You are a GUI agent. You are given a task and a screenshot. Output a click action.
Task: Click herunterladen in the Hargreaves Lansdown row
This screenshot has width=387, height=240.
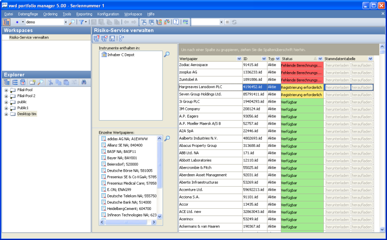[337, 87]
